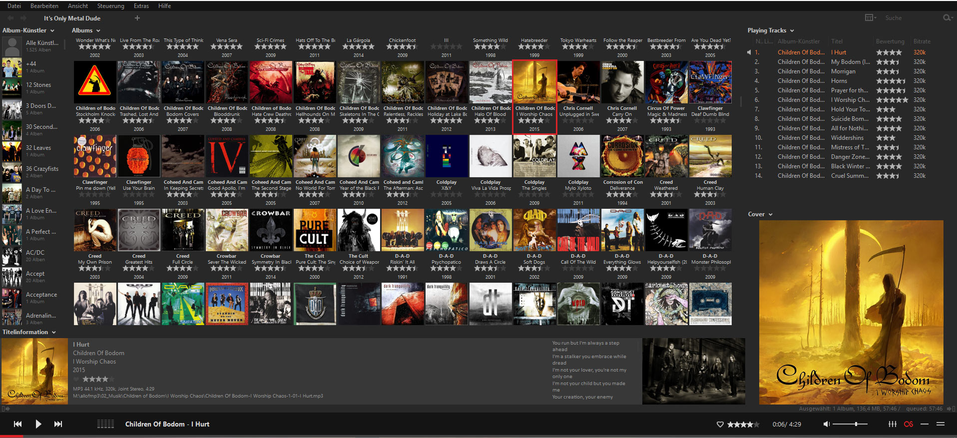Select the It's Only Metal Dude tab
Screen dimensions: 957x438
(72, 18)
